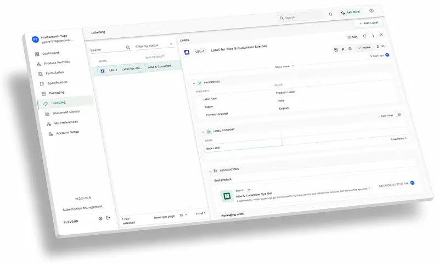Viewport: 439px width, 266px height.
Task: Select the LBL-1 row in the label list
Action: [136, 68]
